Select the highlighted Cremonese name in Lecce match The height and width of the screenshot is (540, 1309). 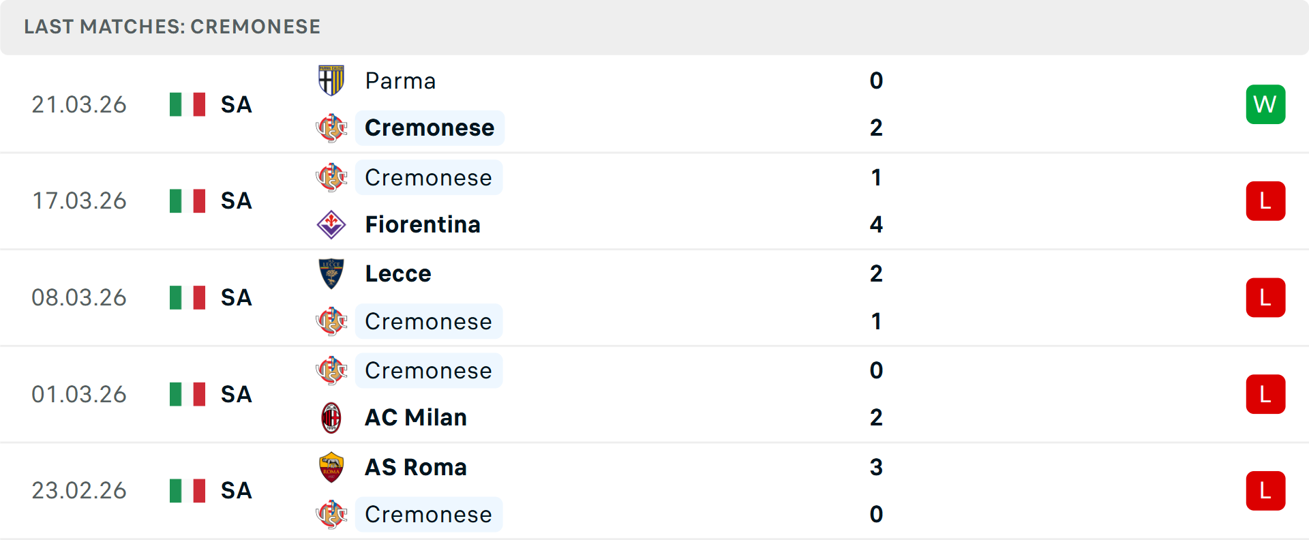(x=429, y=320)
